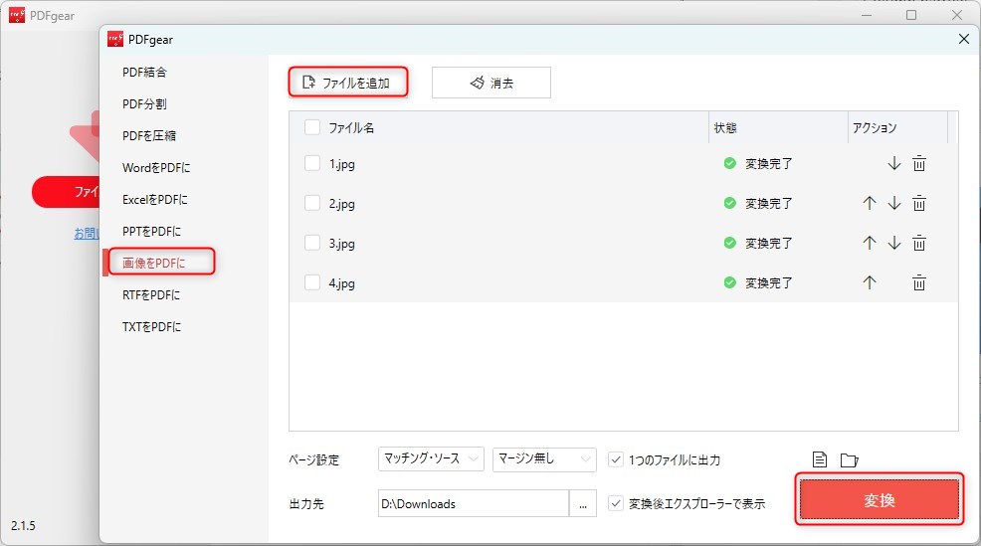The height and width of the screenshot is (546, 981).
Task: Click PDFgear logo in main window title bar
Action: pos(17,15)
